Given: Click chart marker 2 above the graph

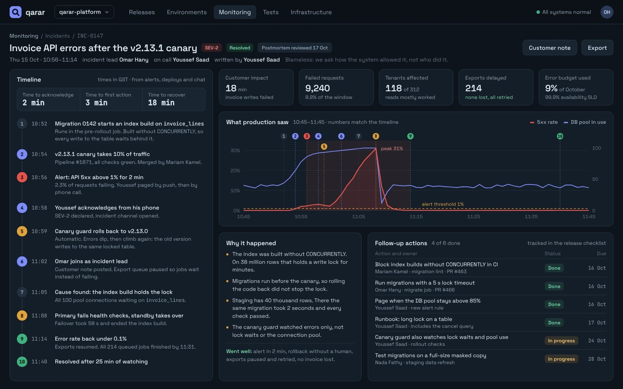Looking at the screenshot, I should click(x=295, y=136).
